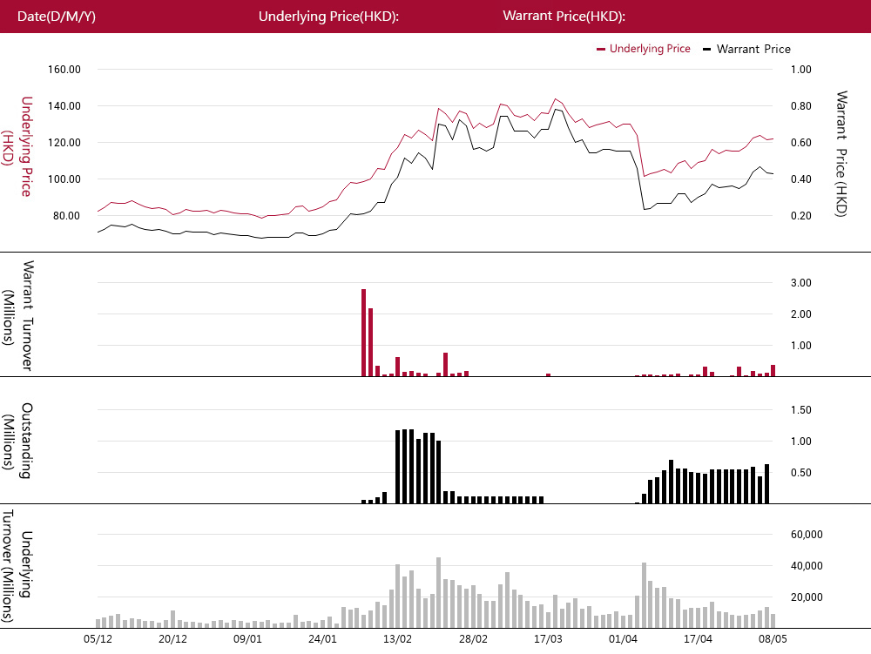Click the Outstanding (Millions) axis title
The width and height of the screenshot is (871, 654).
[x=17, y=441]
